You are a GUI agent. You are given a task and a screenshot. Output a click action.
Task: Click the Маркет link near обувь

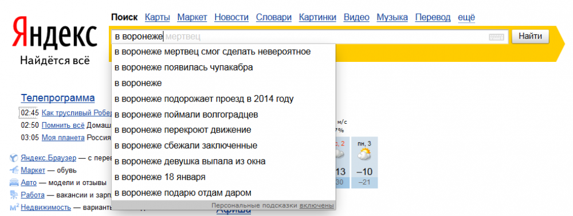coord(33,170)
